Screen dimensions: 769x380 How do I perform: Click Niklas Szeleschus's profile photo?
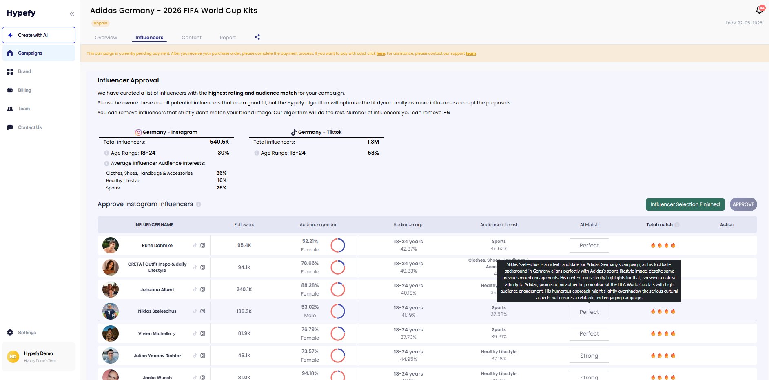pos(111,311)
